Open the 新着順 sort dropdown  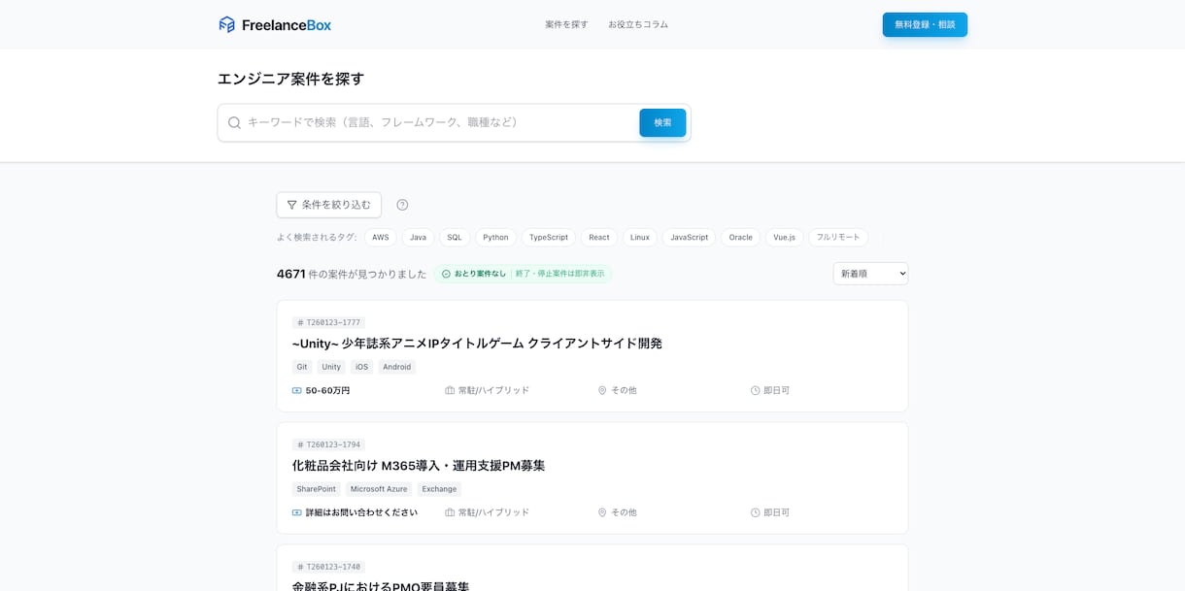click(x=870, y=274)
